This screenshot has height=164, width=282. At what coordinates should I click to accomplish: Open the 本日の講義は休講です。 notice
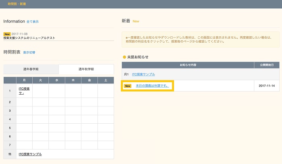pos(152,86)
